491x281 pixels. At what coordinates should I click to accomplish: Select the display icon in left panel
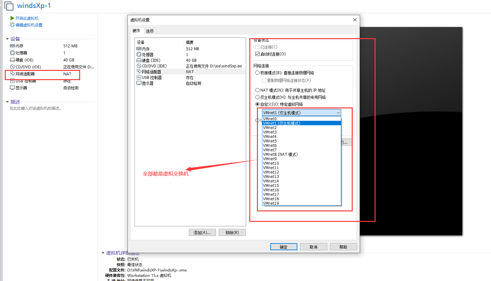tap(12, 88)
